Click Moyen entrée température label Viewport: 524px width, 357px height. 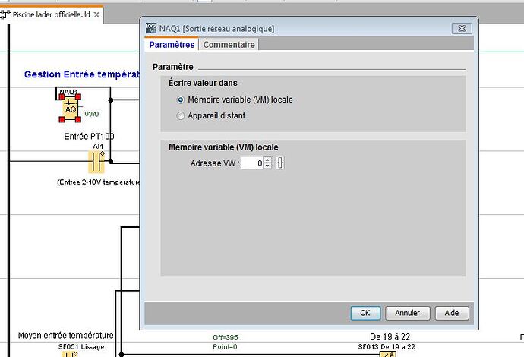tap(66, 335)
